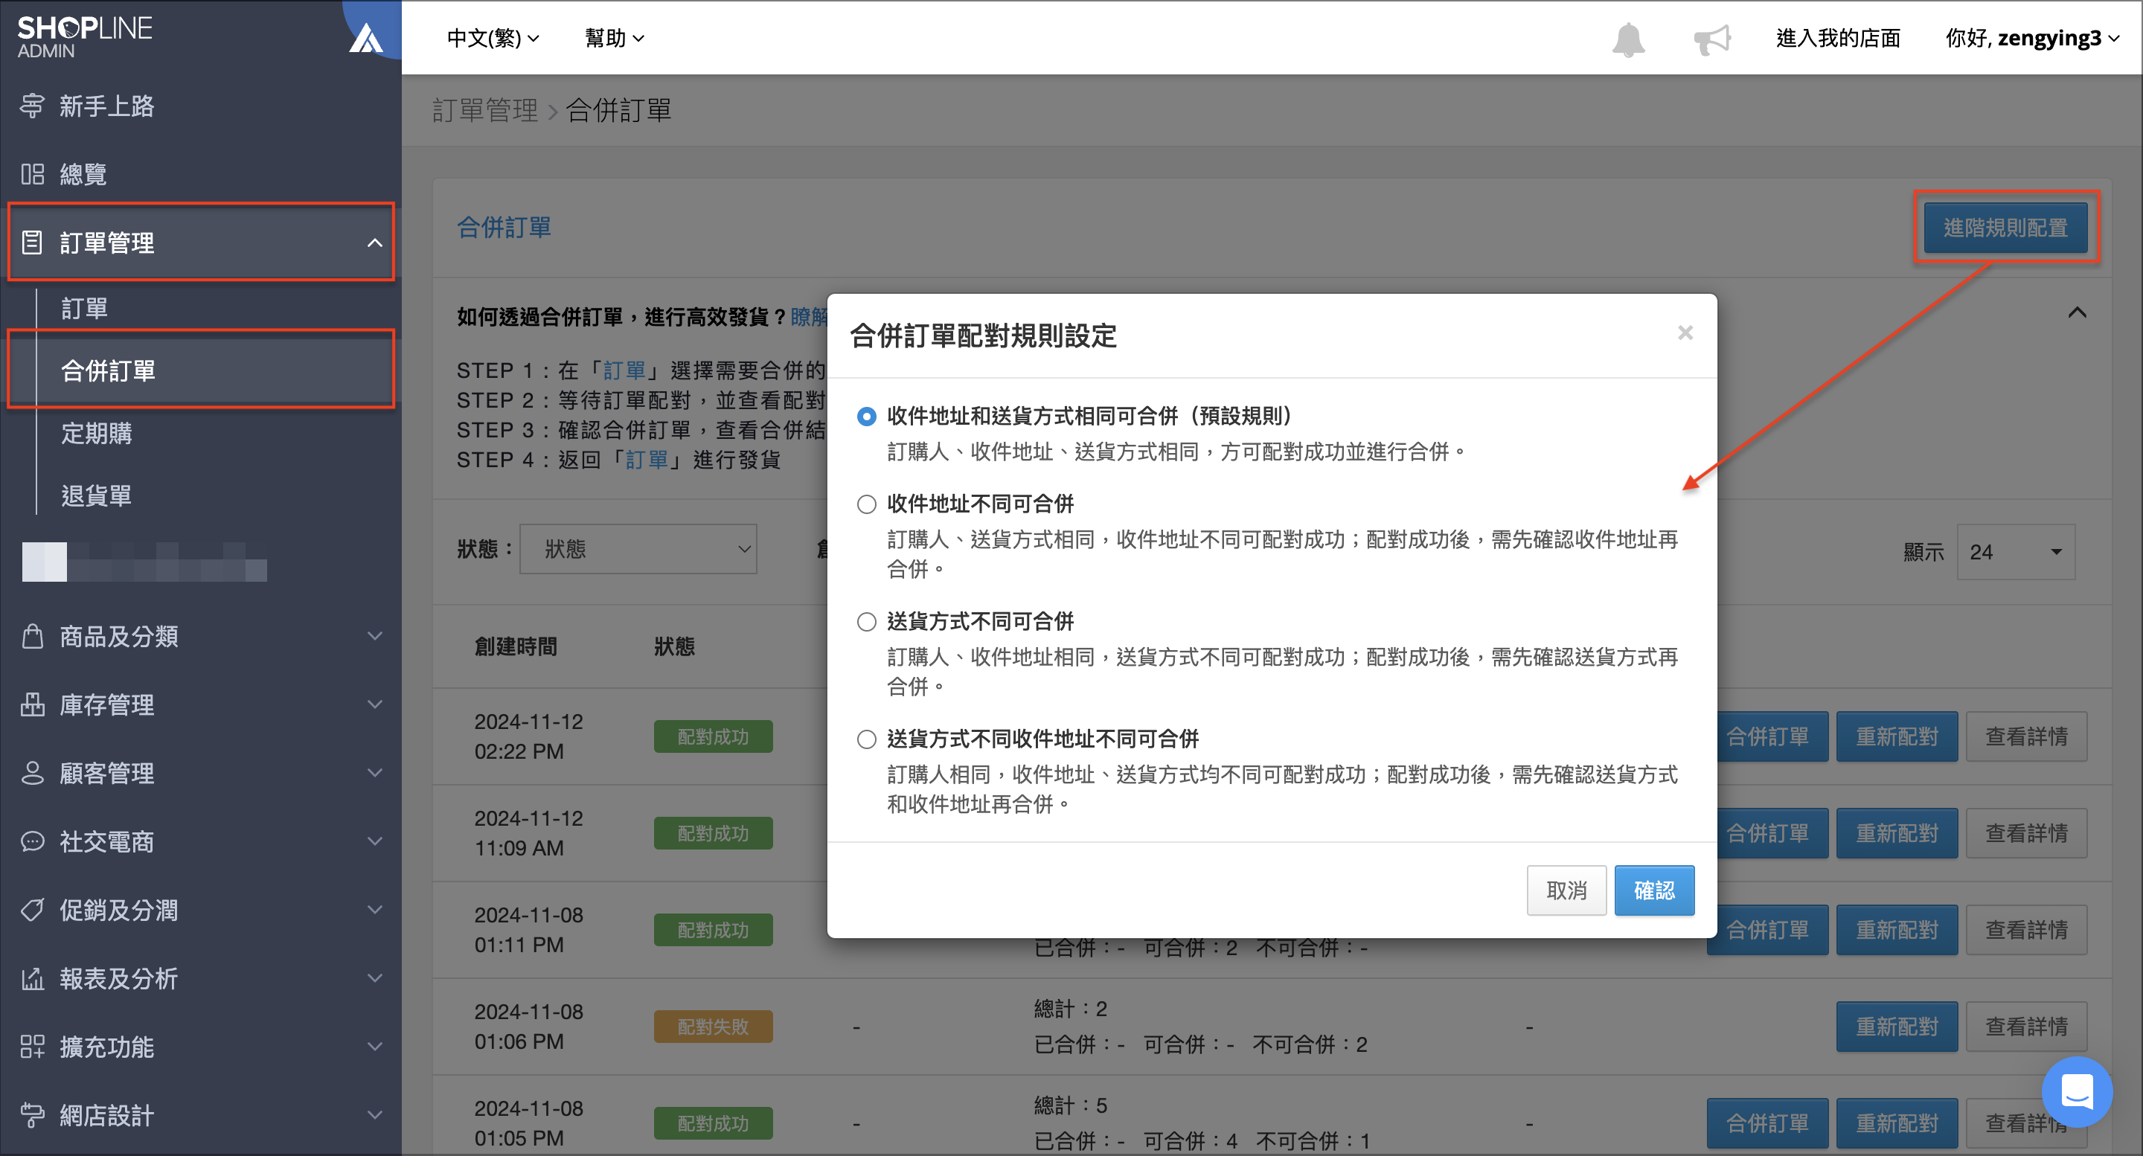Open the 顯示 24 per-page dropdown
Image resolution: width=2143 pixels, height=1156 pixels.
tap(2016, 551)
